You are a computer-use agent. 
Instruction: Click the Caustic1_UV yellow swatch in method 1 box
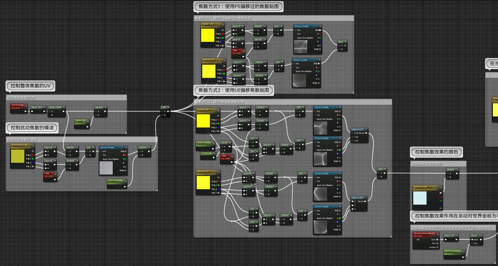[x=208, y=35]
